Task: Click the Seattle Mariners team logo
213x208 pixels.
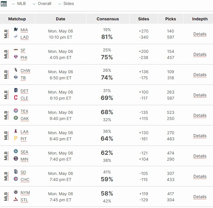Action: (16, 151)
